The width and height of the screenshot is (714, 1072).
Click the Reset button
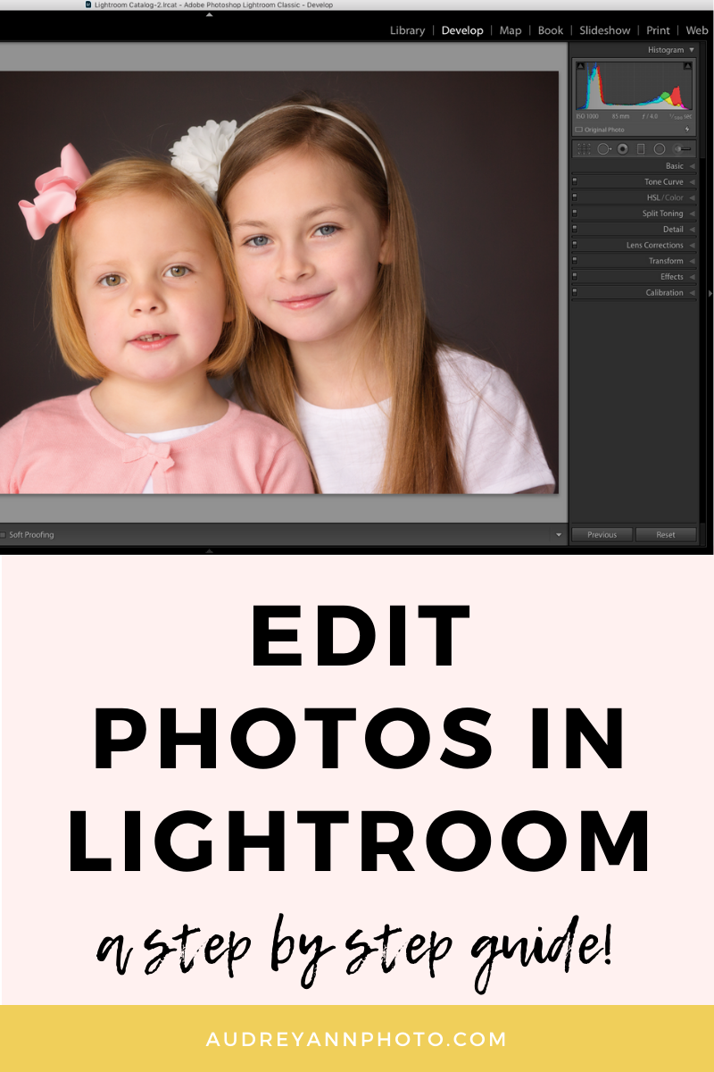coord(666,535)
